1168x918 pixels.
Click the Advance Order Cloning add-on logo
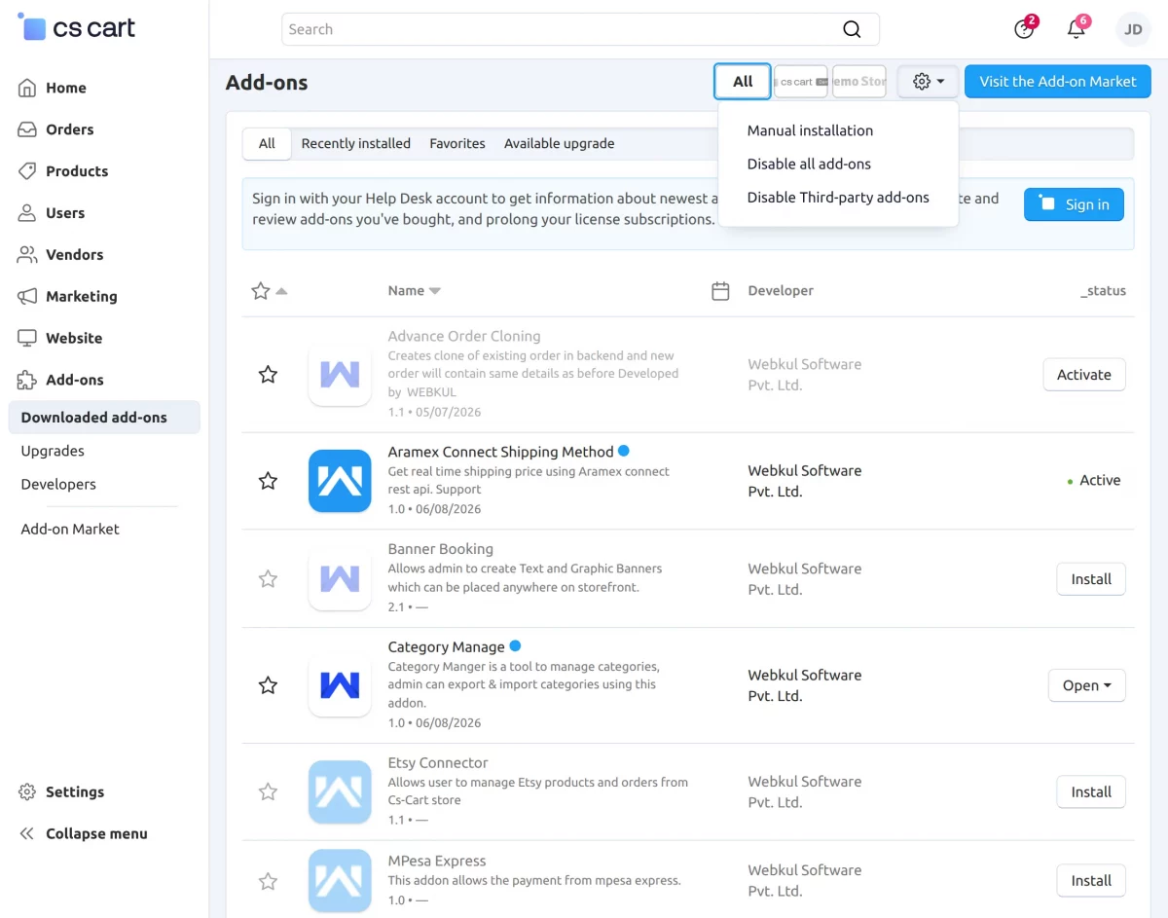tap(340, 375)
